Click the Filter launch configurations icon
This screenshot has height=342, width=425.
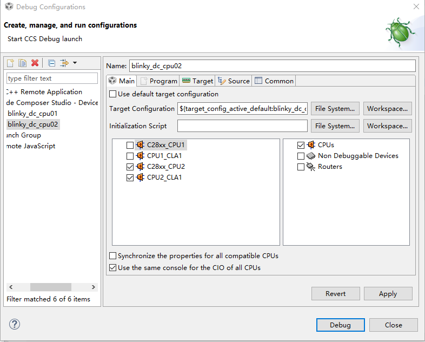coord(64,63)
